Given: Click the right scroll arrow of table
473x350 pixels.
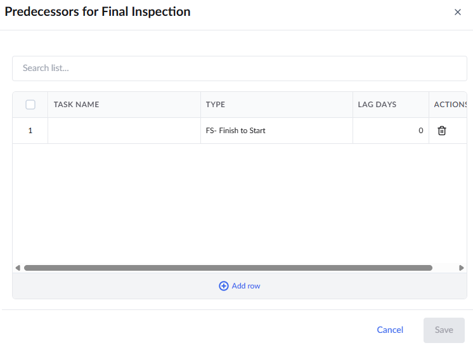Looking at the screenshot, I should pos(461,268).
